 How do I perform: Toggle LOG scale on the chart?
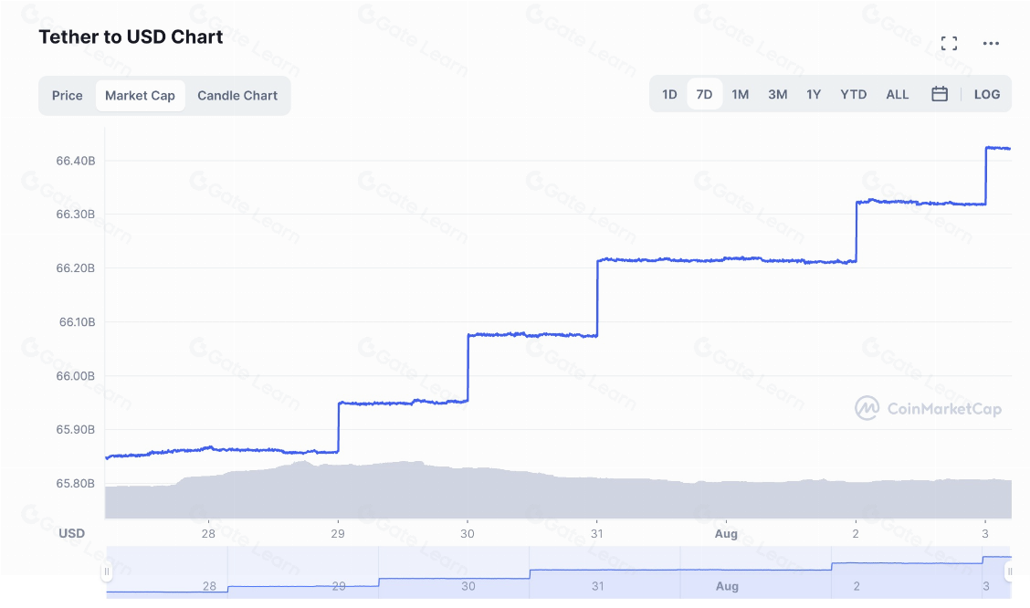[987, 94]
